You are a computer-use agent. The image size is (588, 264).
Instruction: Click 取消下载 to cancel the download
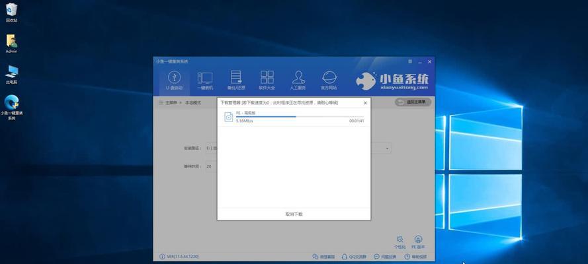point(294,214)
